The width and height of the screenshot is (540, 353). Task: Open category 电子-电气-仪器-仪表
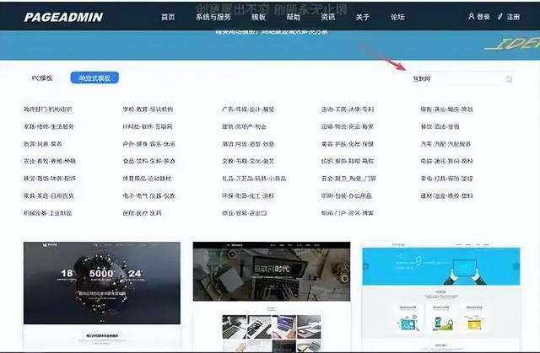[x=148, y=196]
